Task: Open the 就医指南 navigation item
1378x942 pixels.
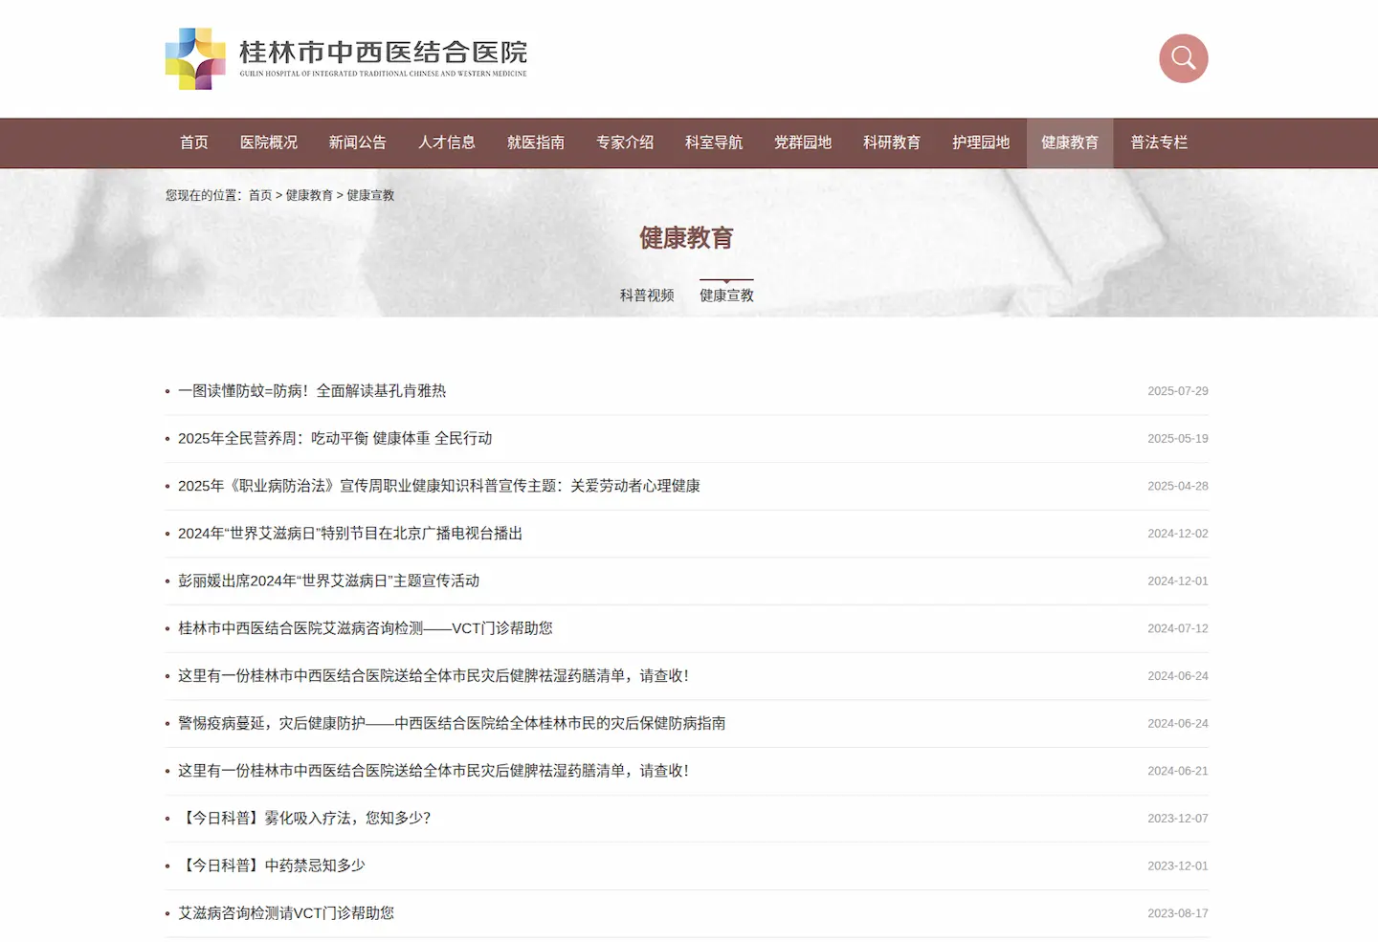Action: (x=536, y=142)
